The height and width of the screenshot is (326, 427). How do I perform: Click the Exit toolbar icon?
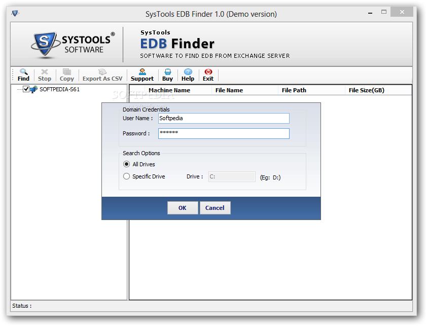(208, 72)
